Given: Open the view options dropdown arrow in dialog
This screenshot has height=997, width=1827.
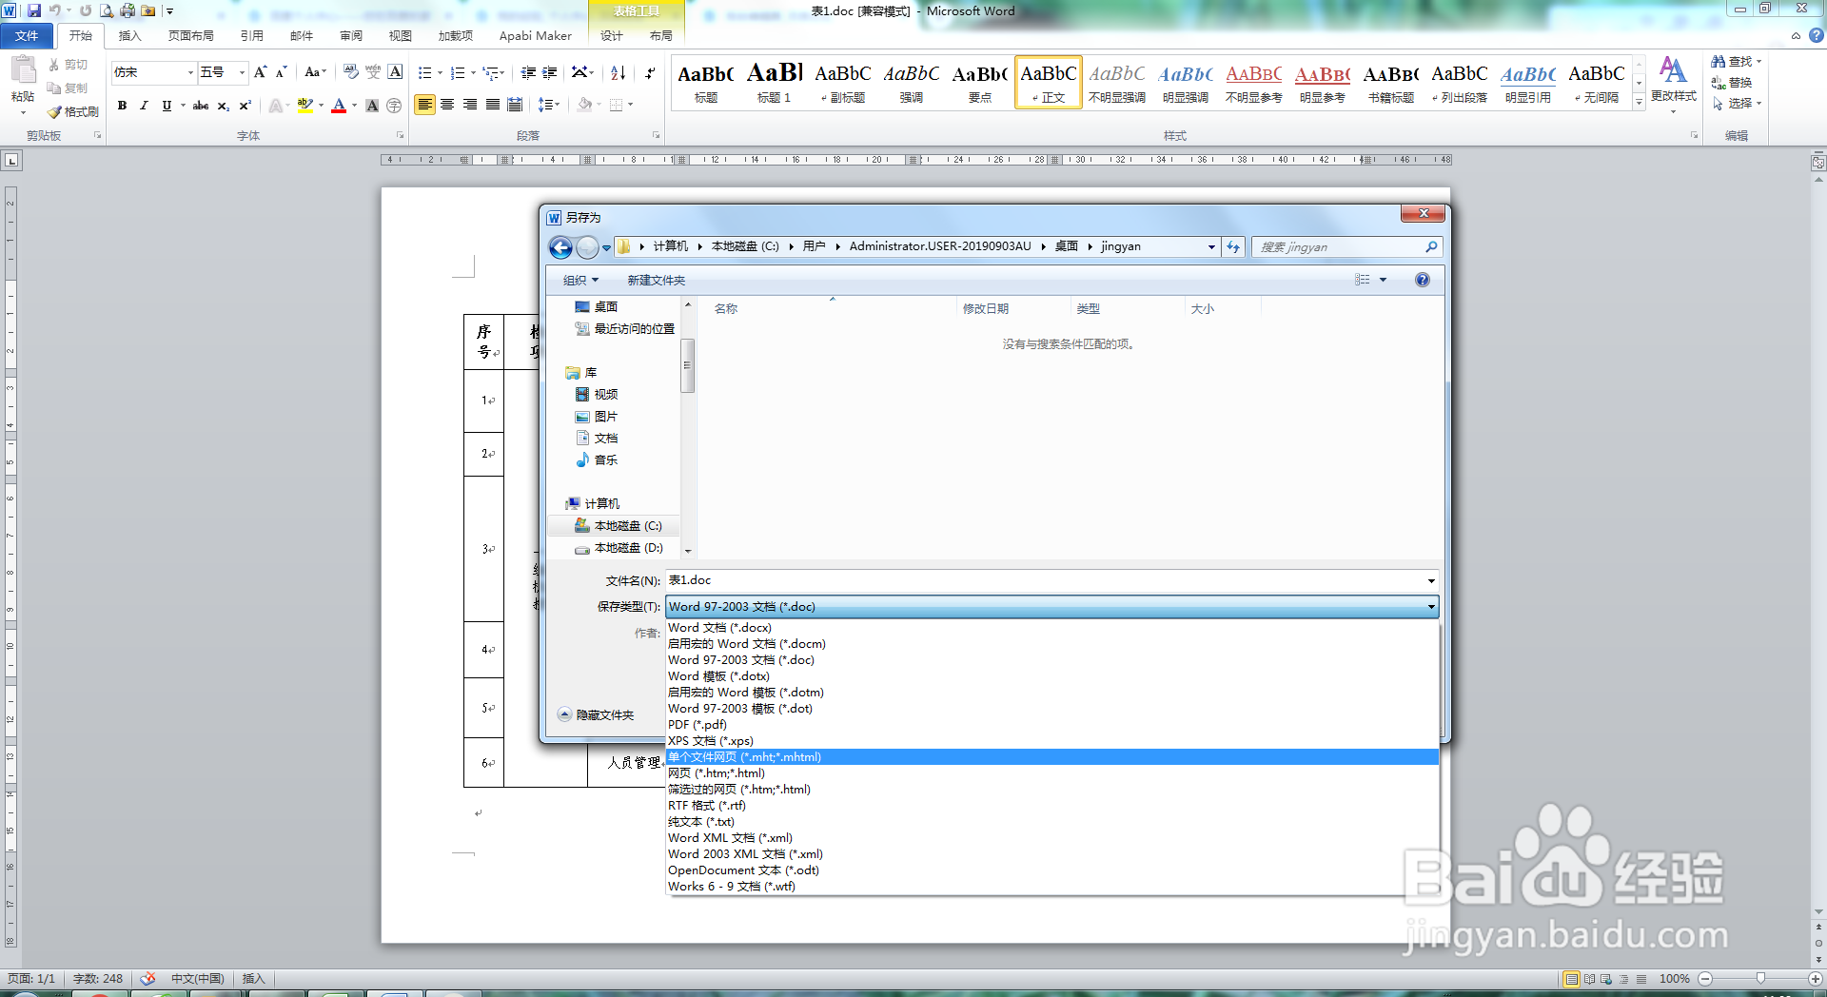Looking at the screenshot, I should click(x=1383, y=280).
